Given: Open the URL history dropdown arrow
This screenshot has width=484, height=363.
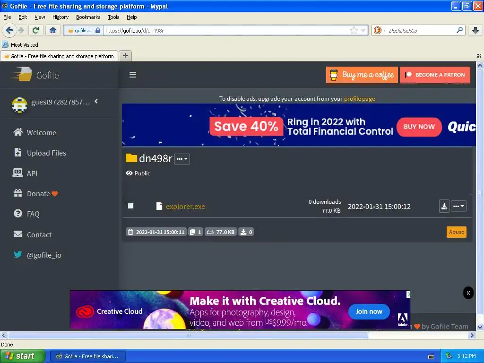Looking at the screenshot, I should tap(363, 30).
